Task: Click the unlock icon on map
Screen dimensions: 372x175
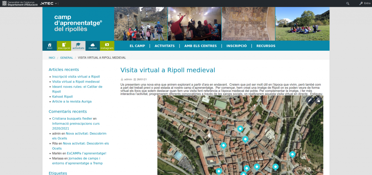Action: point(318,100)
